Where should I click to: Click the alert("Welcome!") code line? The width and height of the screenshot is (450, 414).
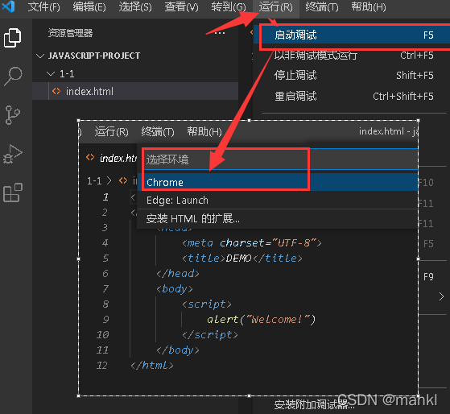pos(261,319)
